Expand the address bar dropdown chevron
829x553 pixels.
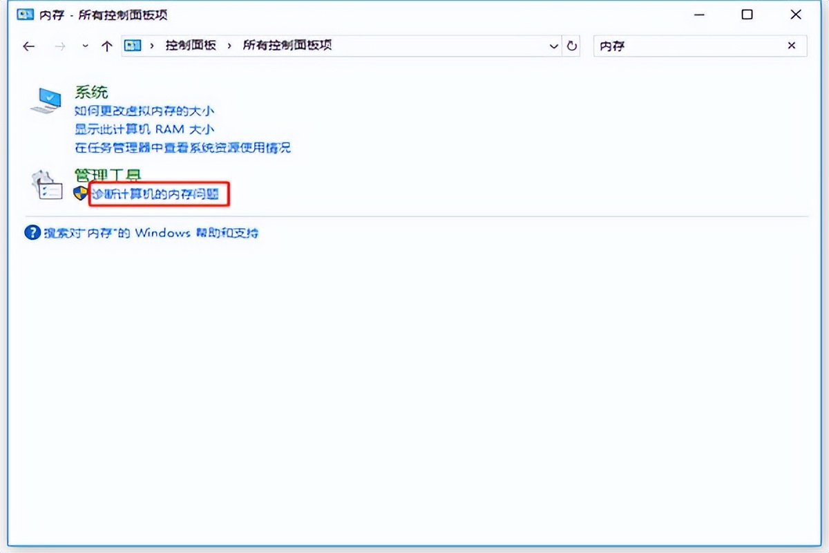tap(553, 46)
